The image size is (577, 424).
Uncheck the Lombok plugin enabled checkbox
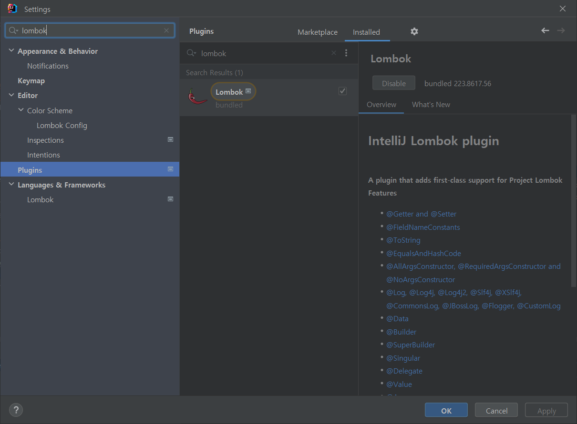(342, 91)
